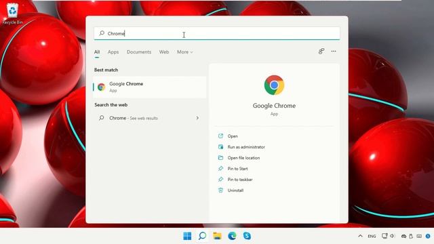The width and height of the screenshot is (434, 244).
Task: Click the USB device tray icon
Action: (x=411, y=237)
